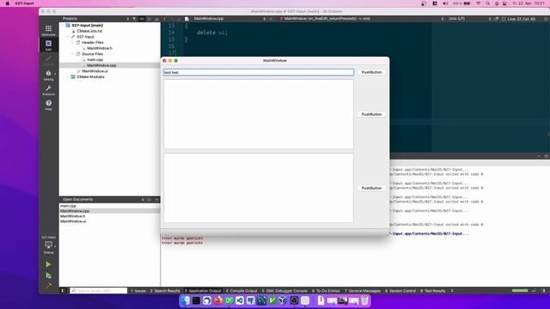Open the volume control in the menu bar
This screenshot has height=309, width=550.
point(445,3)
